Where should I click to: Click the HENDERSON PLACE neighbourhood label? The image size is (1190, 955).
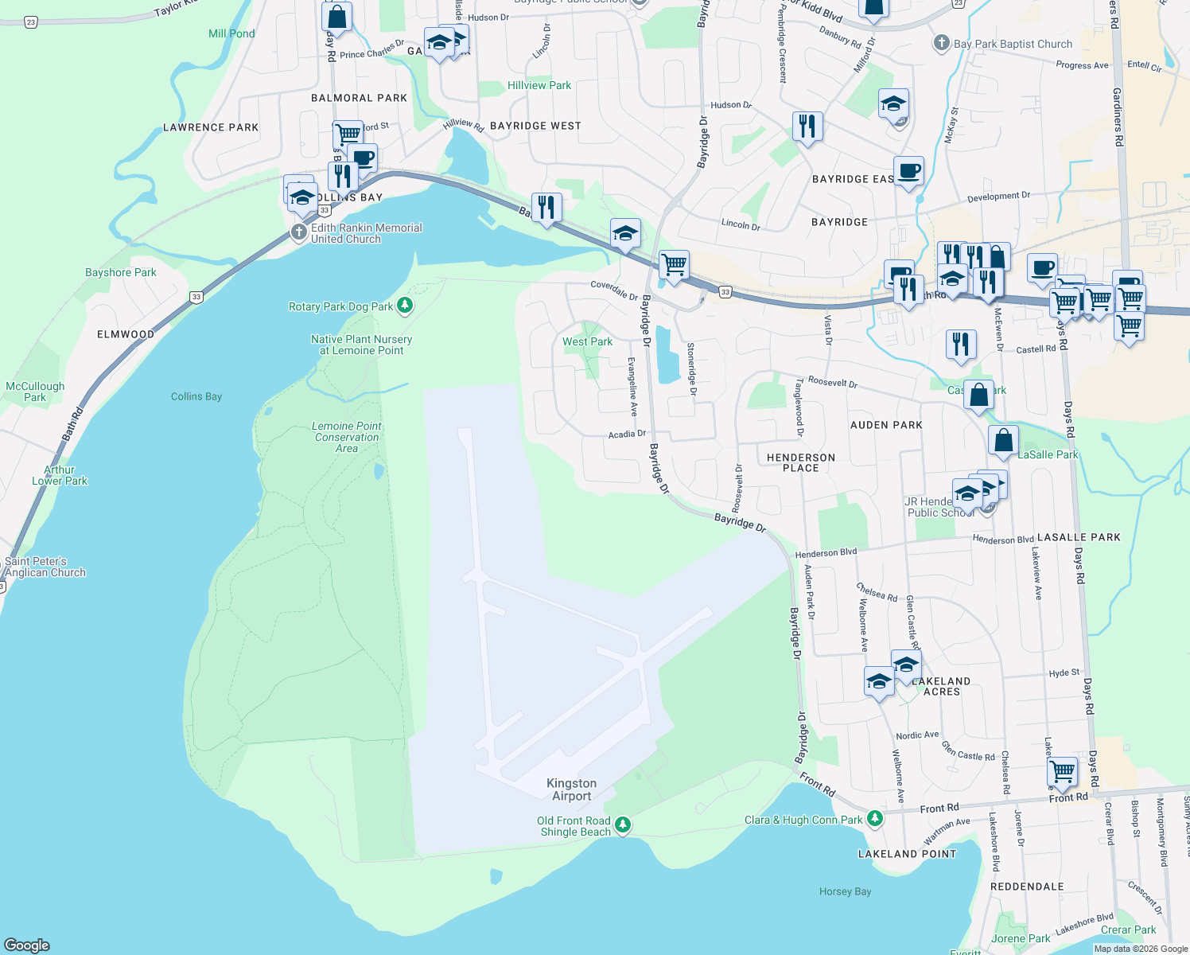(x=801, y=462)
